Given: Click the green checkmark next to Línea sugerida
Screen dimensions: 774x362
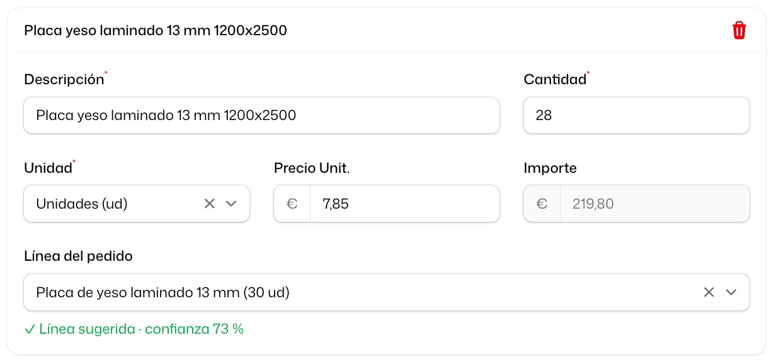Looking at the screenshot, I should [x=29, y=329].
